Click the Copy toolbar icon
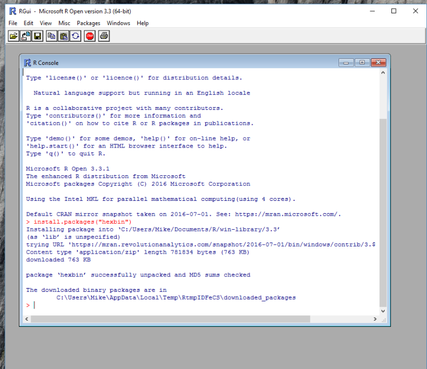 pos(52,36)
